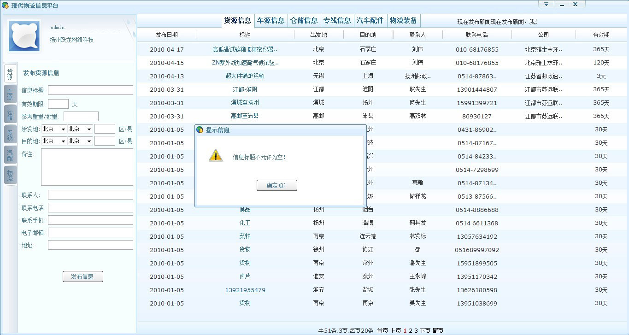629x335 pixels.
Task: Open the 高邮至沛县 listing
Action: (245, 116)
